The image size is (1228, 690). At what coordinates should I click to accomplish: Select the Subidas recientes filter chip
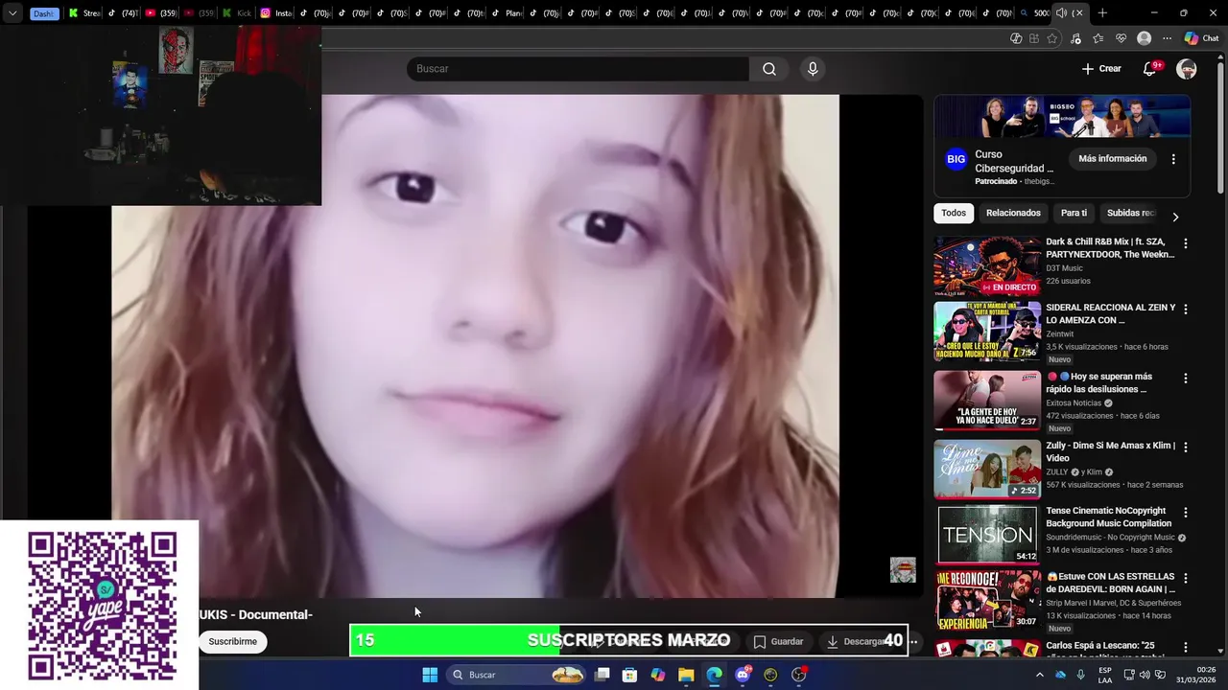1131,213
